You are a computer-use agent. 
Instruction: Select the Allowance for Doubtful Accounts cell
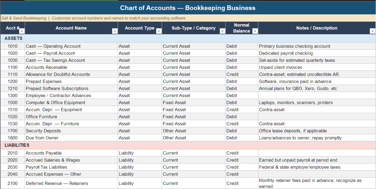pos(71,74)
